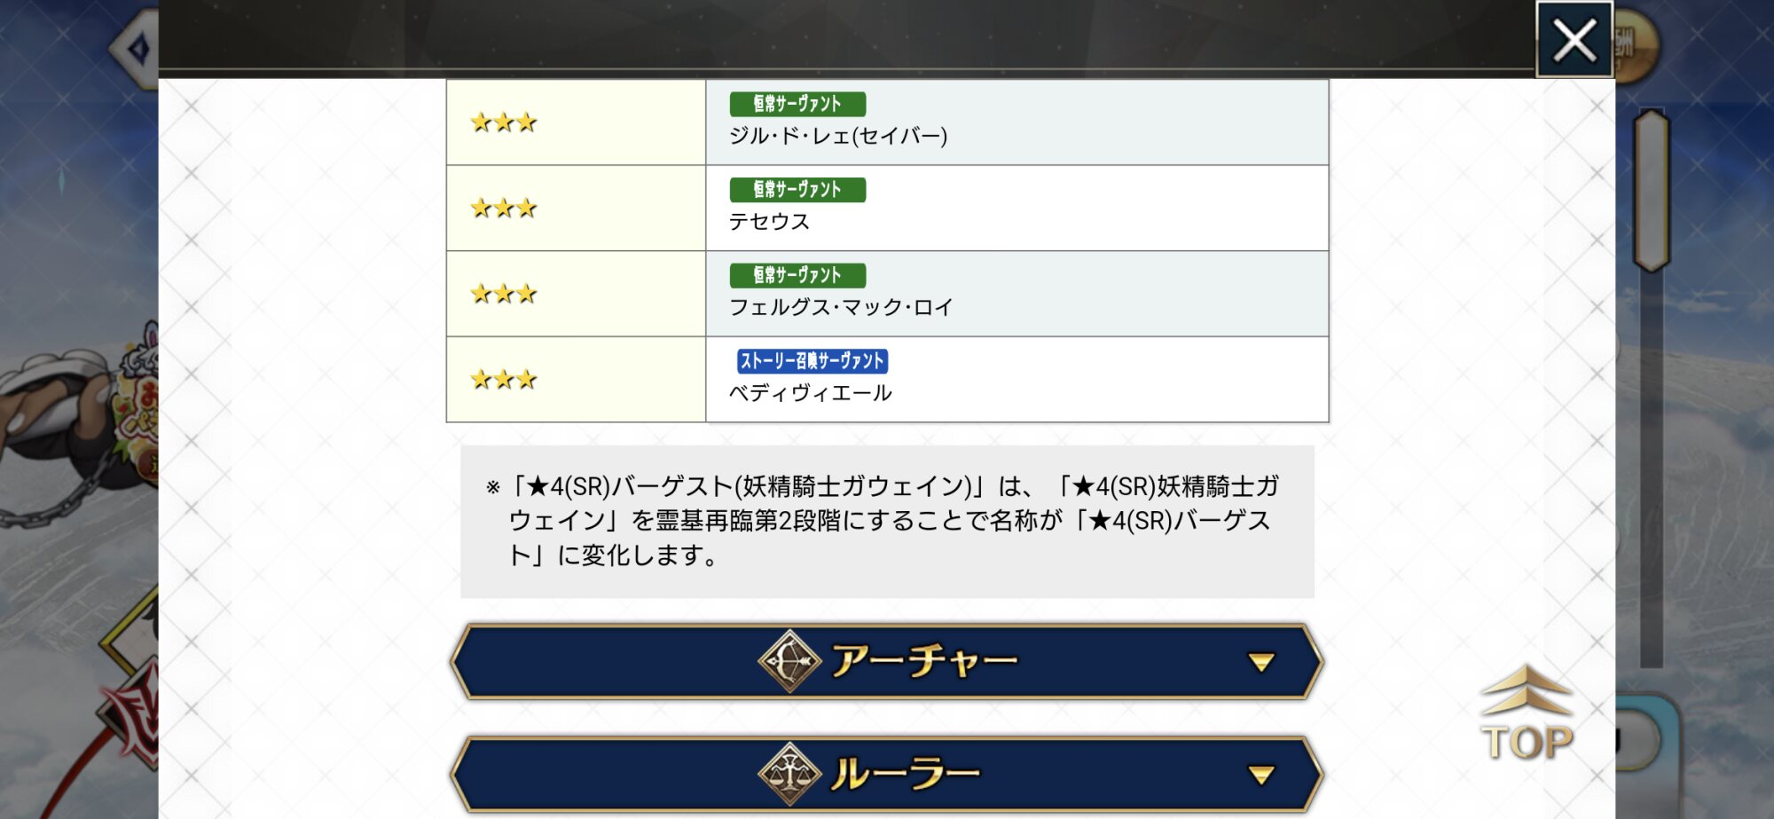The width and height of the screenshot is (1774, 819).
Task: Click the Archer bow class icon
Action: click(789, 661)
